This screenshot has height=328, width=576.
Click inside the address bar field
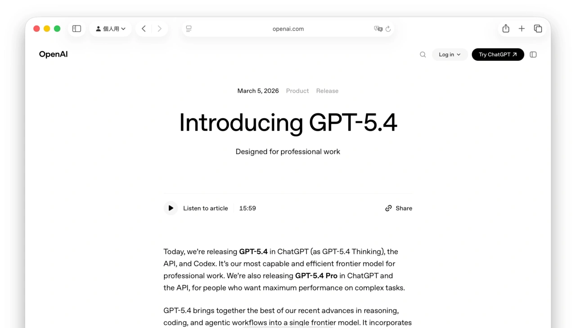pyautogui.click(x=288, y=28)
